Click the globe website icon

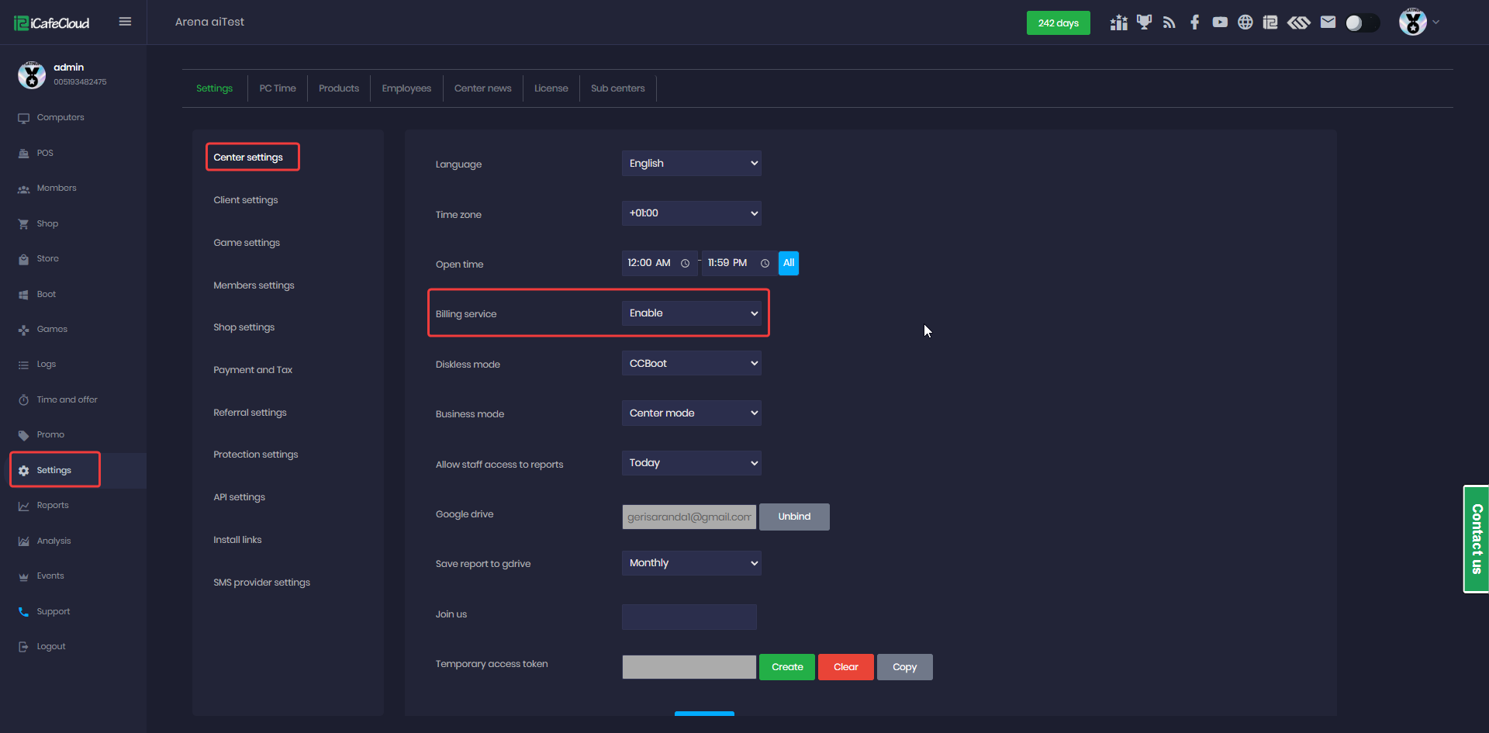point(1245,22)
